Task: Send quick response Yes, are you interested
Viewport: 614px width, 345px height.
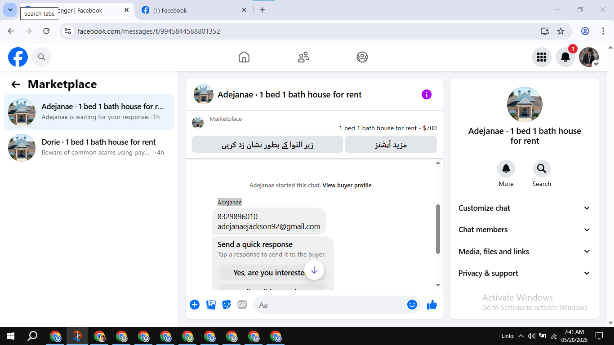Action: point(272,273)
